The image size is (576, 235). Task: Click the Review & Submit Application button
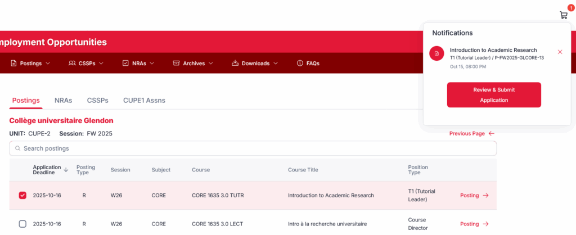tap(494, 94)
